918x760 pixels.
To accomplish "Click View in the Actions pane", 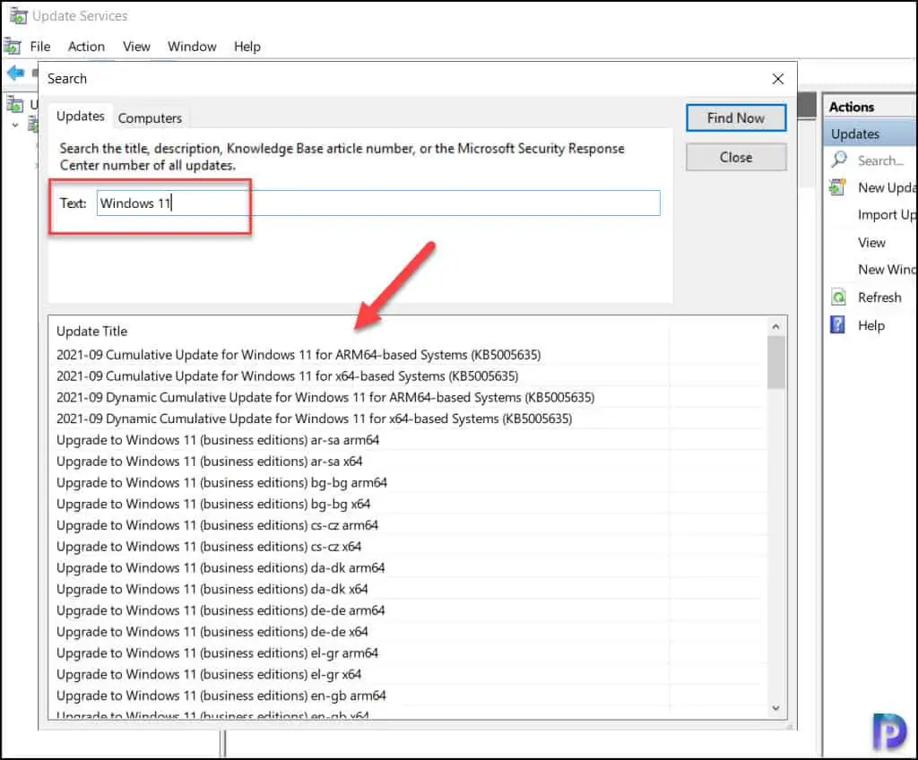I will [x=871, y=242].
